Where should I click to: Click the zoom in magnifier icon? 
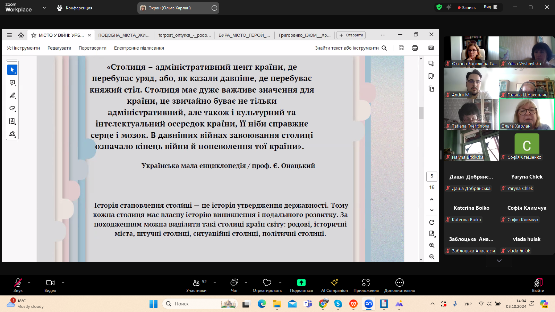click(x=432, y=245)
